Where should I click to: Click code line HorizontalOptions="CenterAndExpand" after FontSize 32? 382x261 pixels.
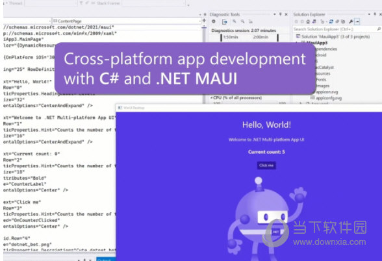(48, 106)
